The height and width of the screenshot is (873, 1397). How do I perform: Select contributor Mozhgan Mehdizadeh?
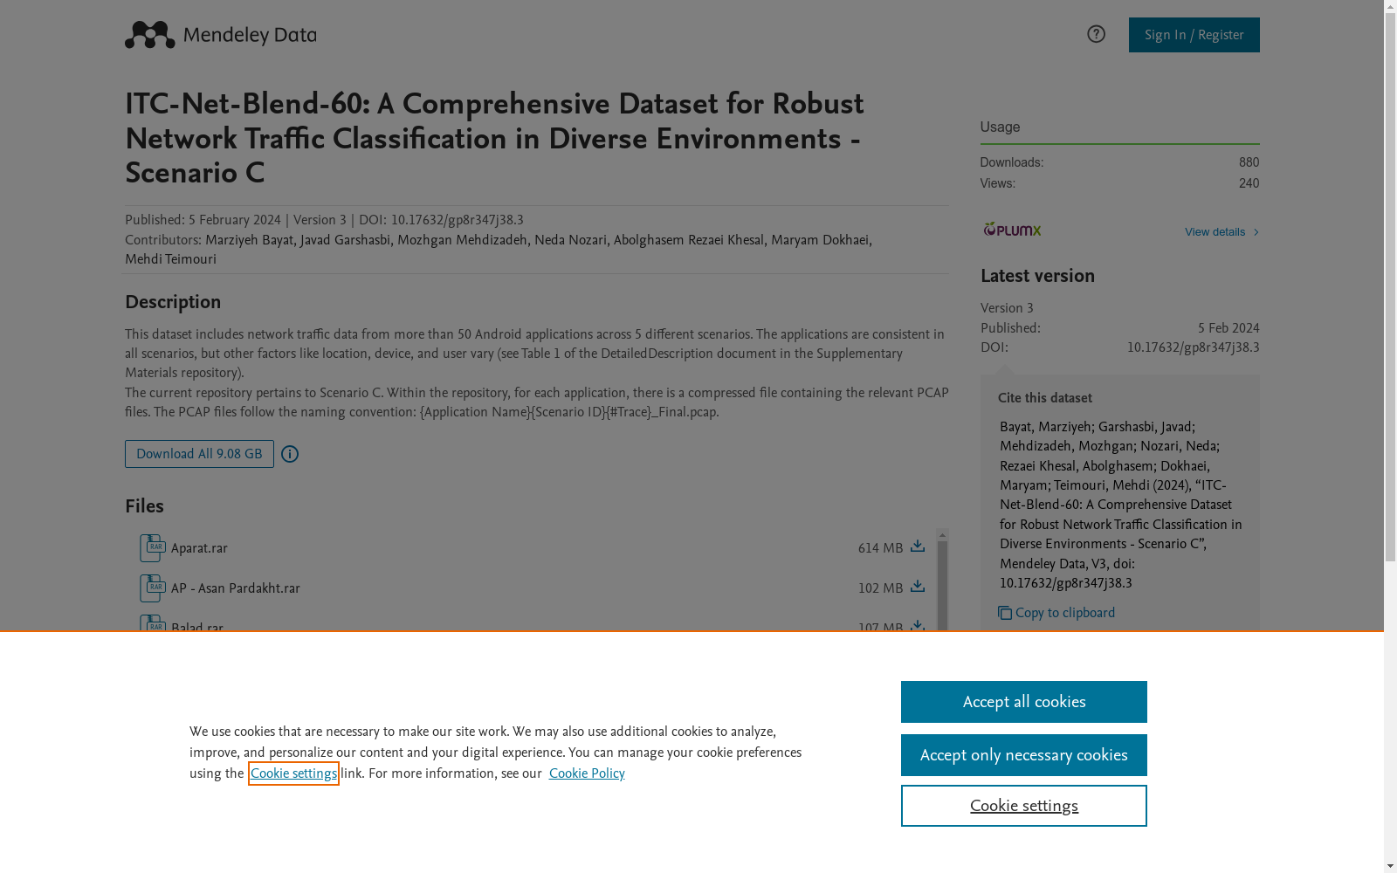[x=462, y=240]
